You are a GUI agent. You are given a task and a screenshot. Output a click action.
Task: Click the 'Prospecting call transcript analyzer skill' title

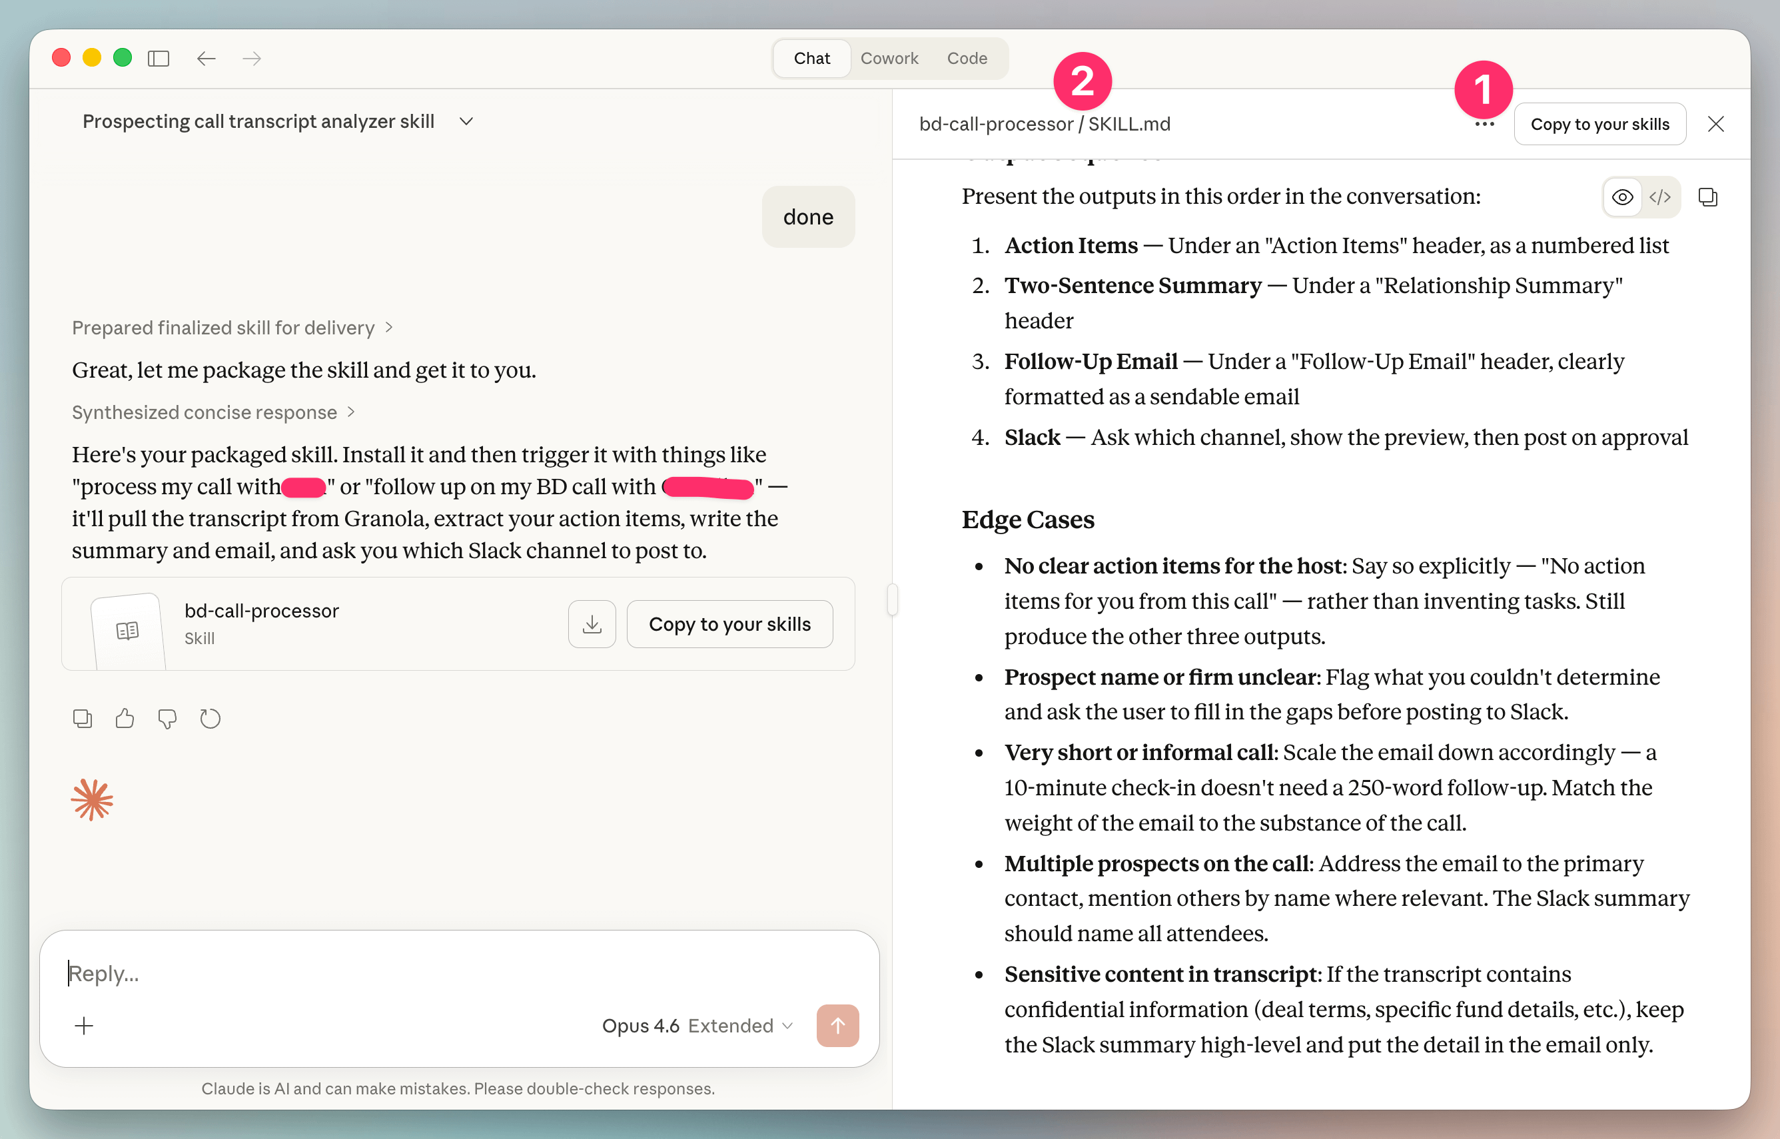(x=258, y=121)
